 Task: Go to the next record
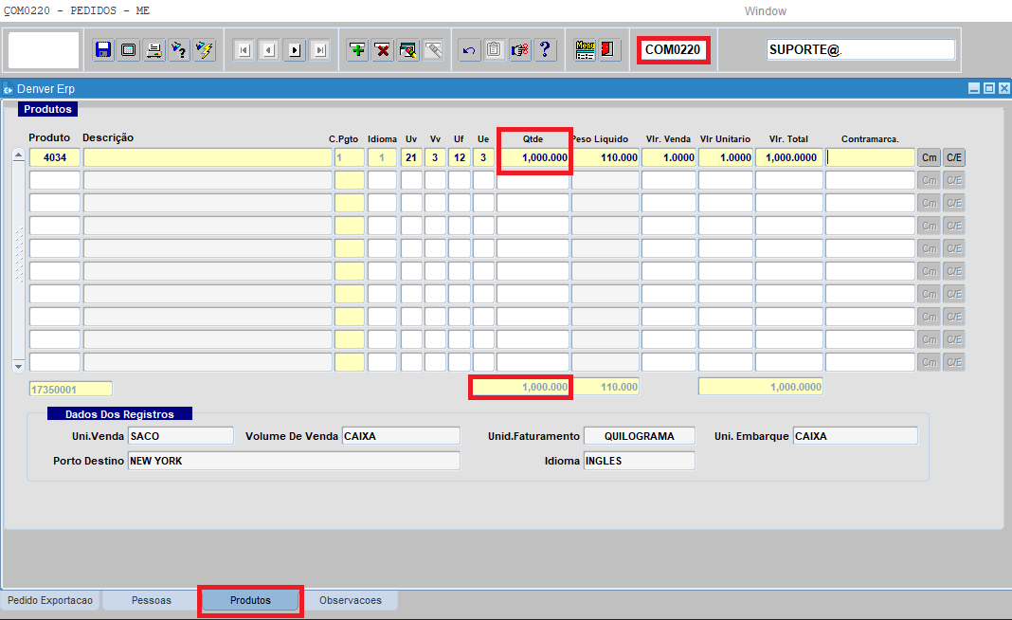295,49
